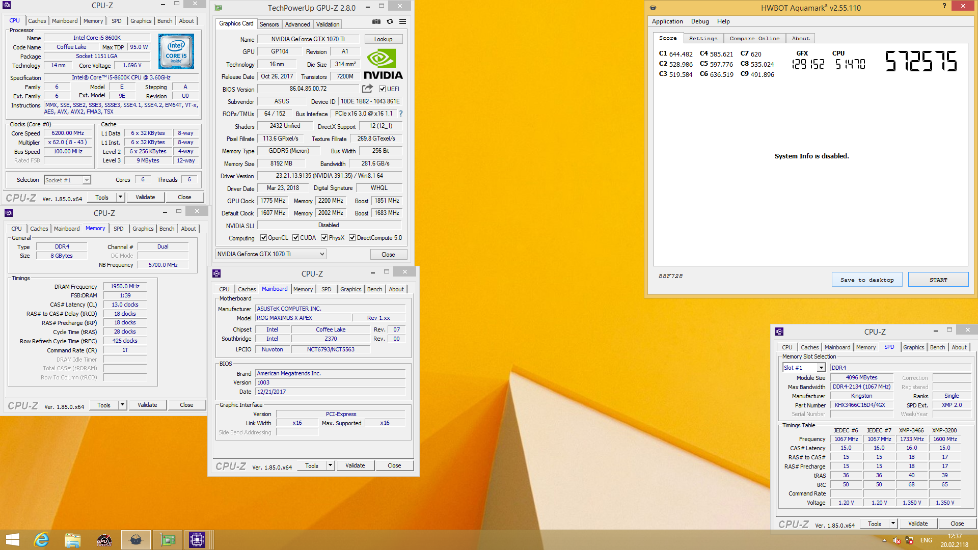978x550 pixels.
Task: Expand the NVIDIA GeForce GTX 1070 Ti dropdown
Action: tap(270, 254)
